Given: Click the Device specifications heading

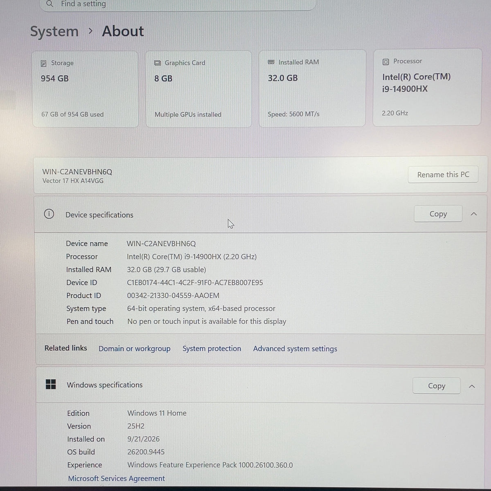Looking at the screenshot, I should click(99, 215).
